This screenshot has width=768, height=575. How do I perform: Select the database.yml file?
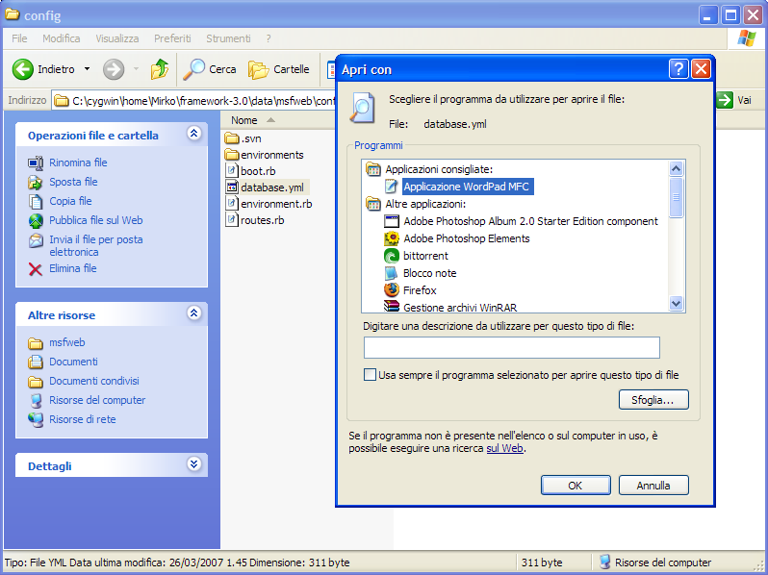[265, 187]
